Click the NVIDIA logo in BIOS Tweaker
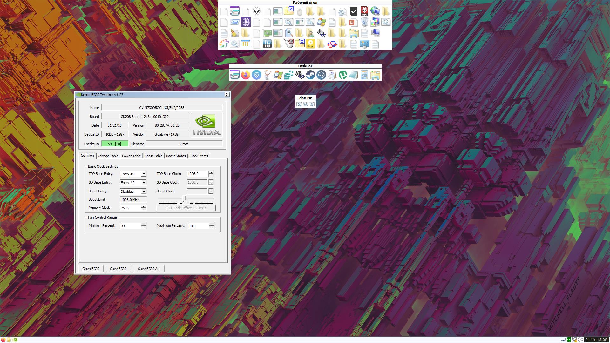 click(207, 125)
